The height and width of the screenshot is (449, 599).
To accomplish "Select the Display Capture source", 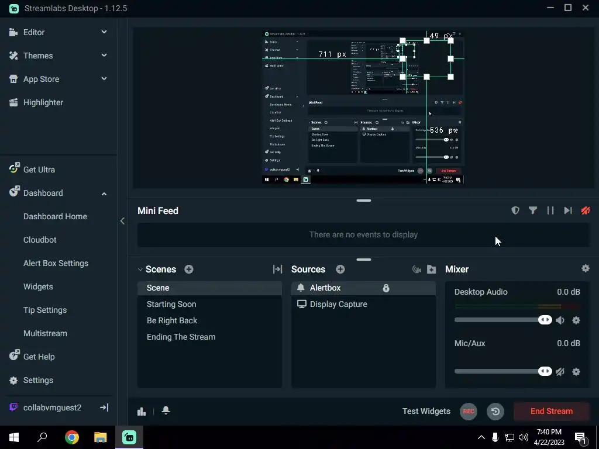I will [363, 304].
